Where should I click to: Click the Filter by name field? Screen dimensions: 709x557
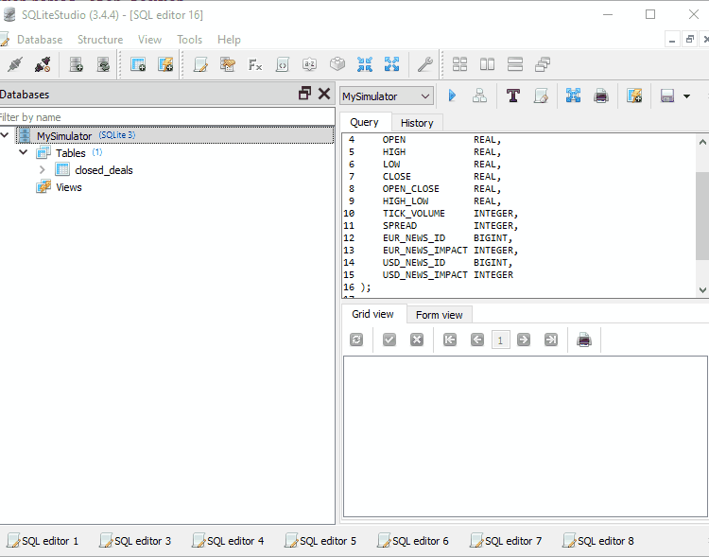(166, 117)
